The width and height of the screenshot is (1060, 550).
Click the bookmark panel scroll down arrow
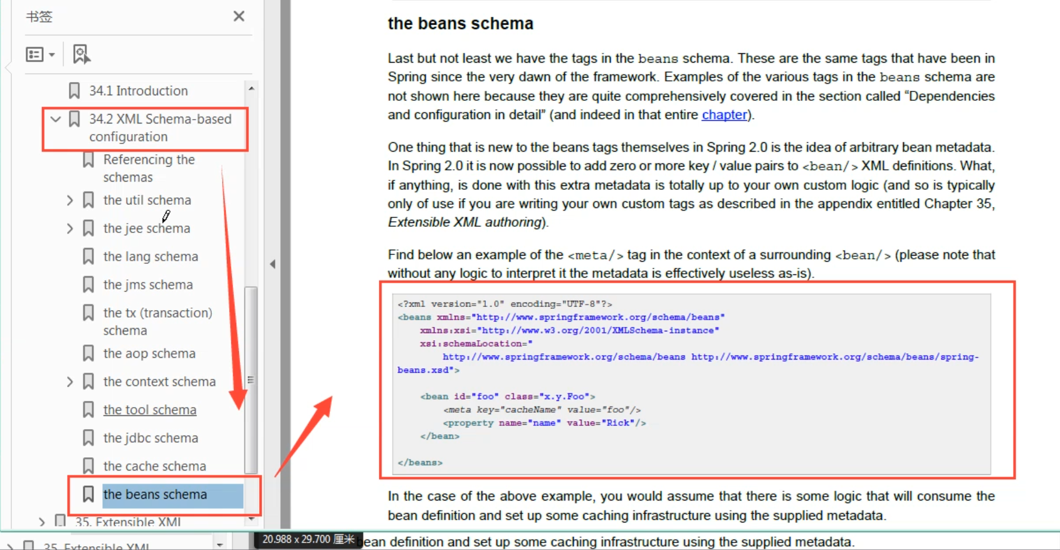point(251,519)
